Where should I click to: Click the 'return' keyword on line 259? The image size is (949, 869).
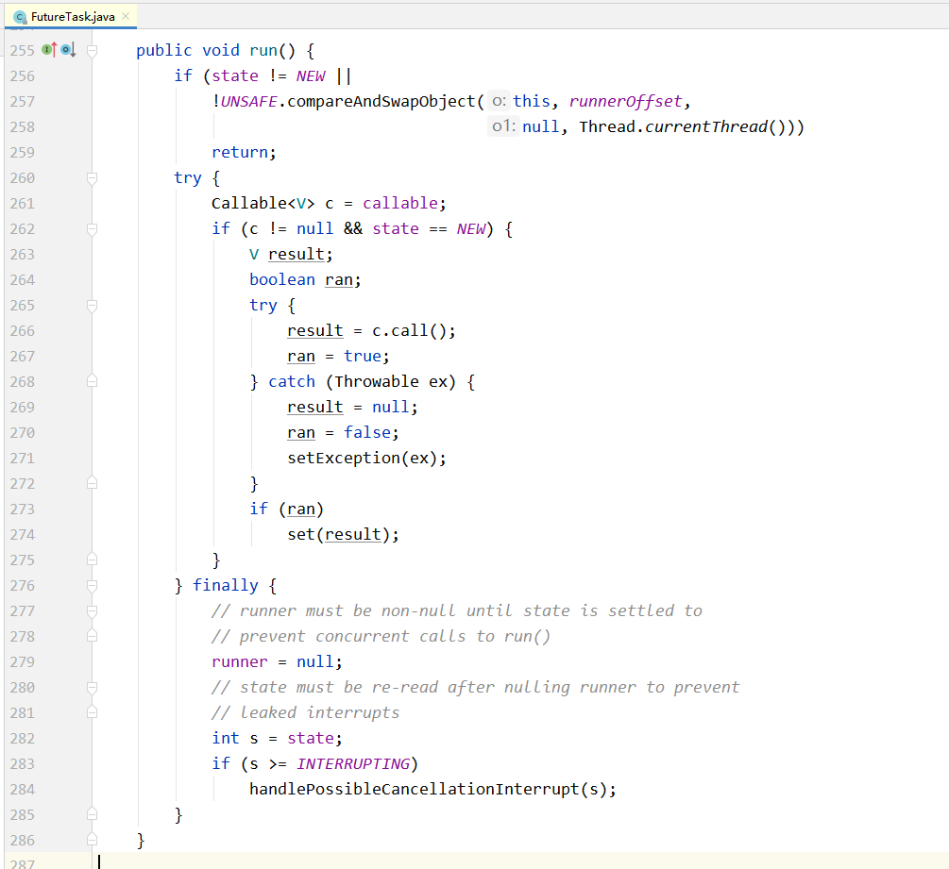(x=240, y=153)
